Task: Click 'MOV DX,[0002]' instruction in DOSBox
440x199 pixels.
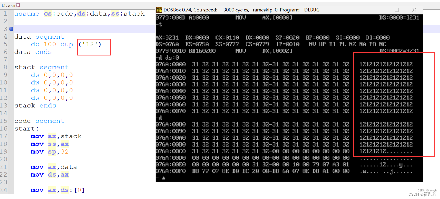Action: (264, 51)
